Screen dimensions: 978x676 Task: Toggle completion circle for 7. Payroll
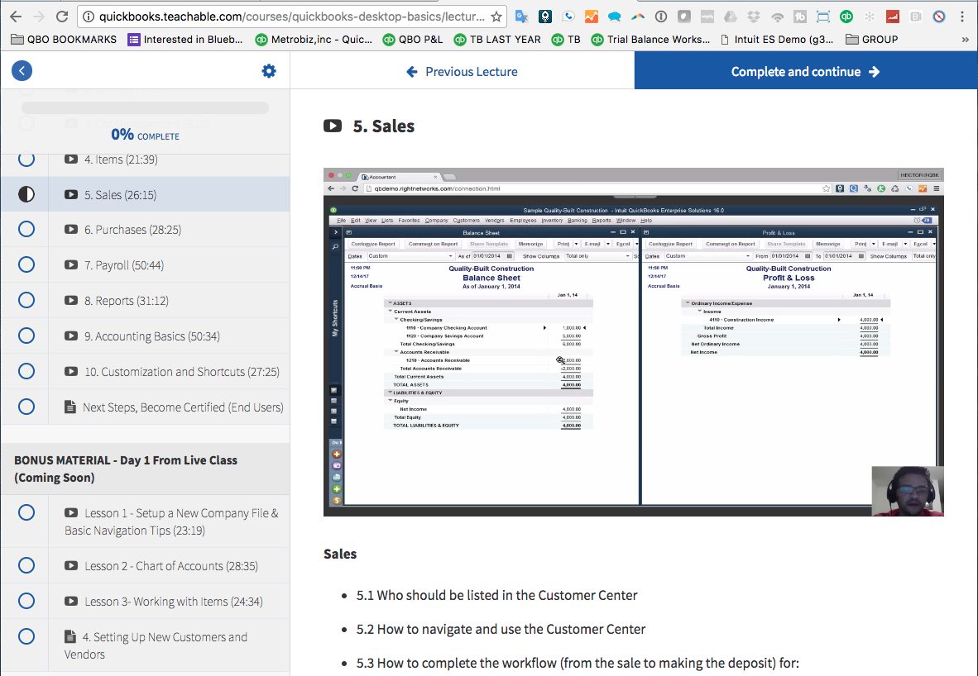pyautogui.click(x=26, y=264)
